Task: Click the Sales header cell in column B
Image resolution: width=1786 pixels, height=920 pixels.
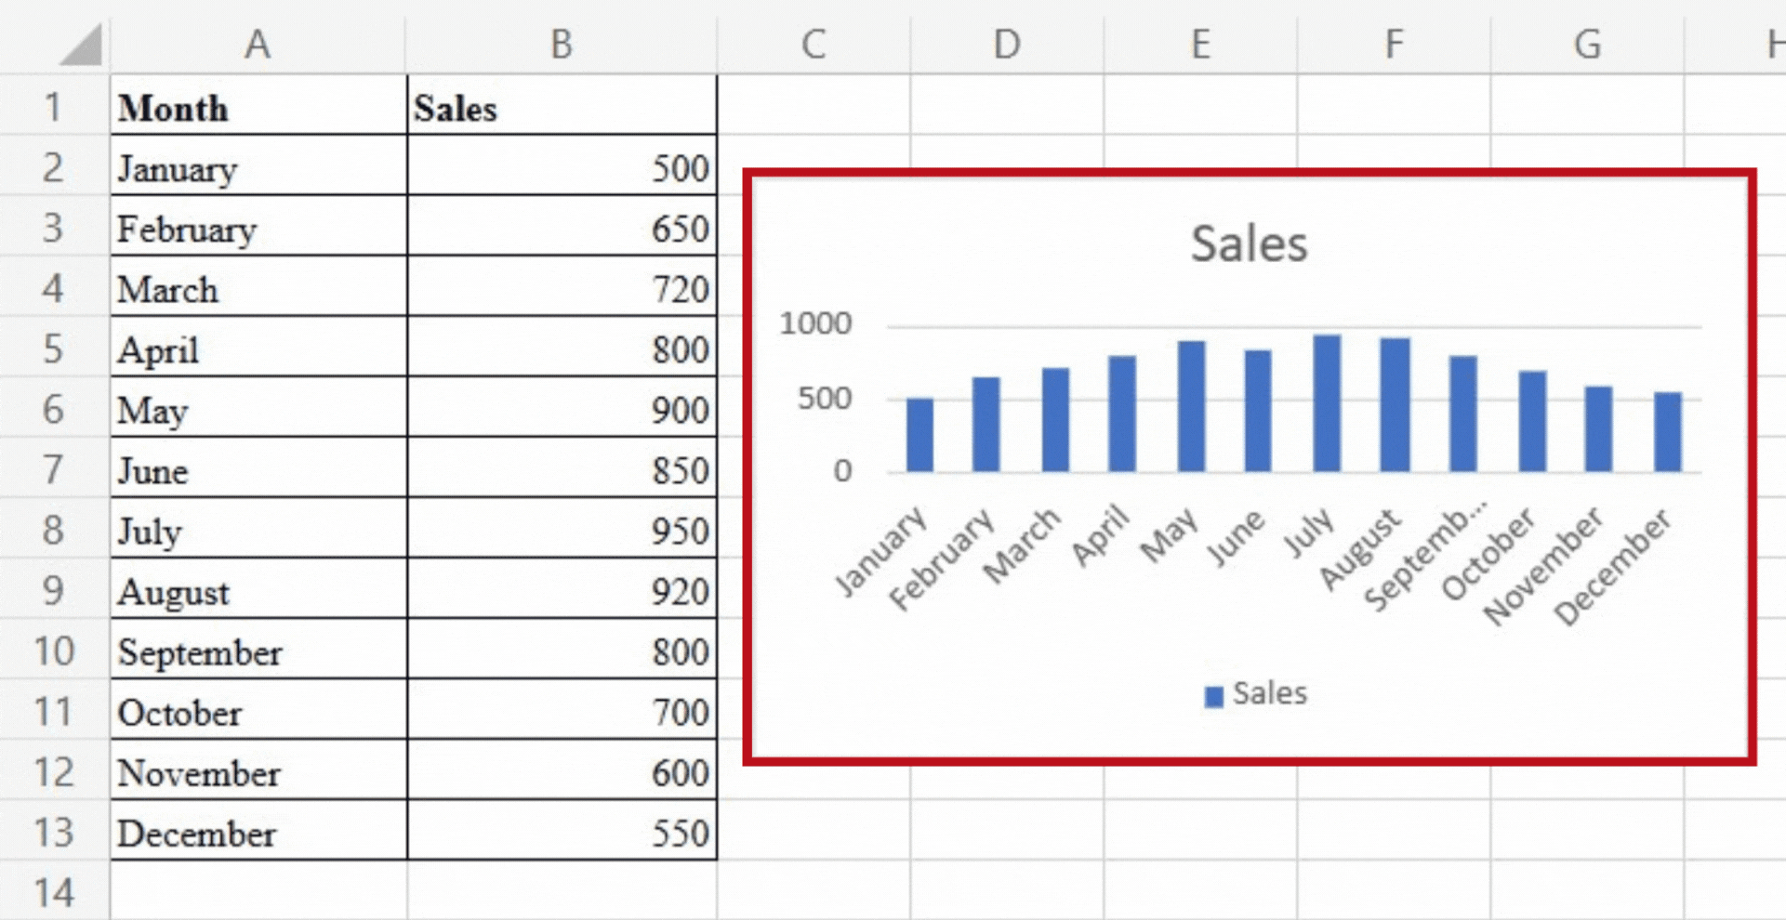Action: click(562, 106)
